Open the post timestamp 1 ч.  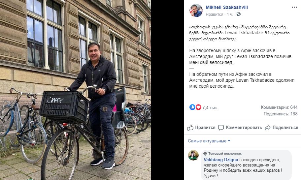[x=230, y=15]
